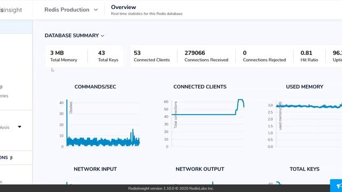342x192 pixels.
Task: Open the Redis Production database dropdown
Action: (71, 10)
